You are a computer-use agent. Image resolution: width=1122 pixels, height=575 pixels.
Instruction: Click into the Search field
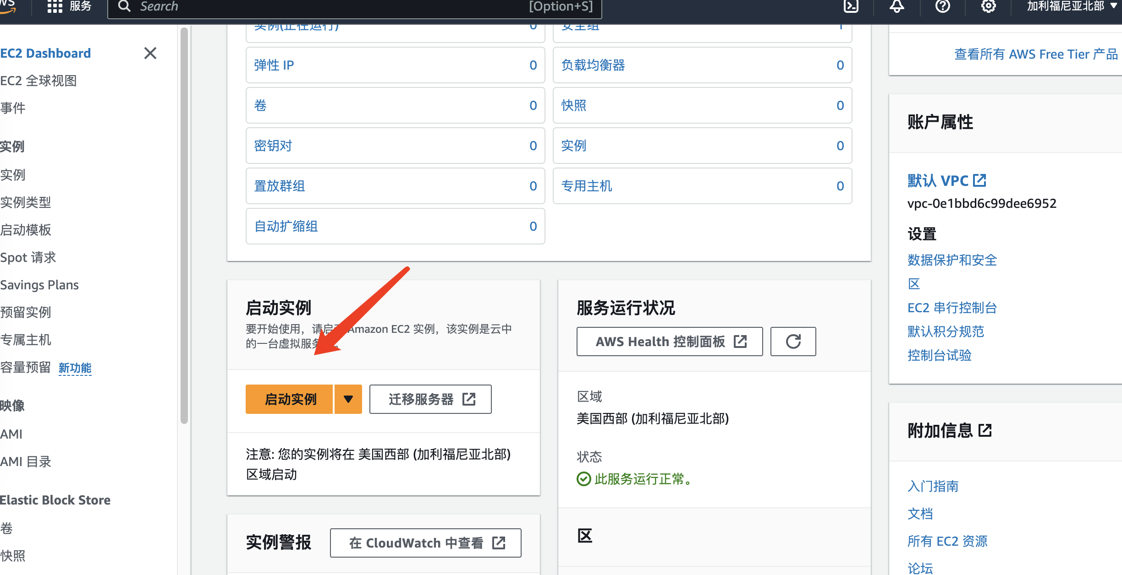(354, 7)
